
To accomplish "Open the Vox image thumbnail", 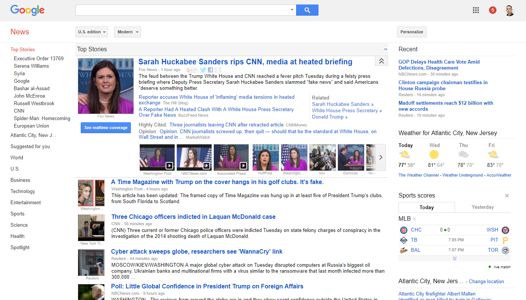I will tap(322, 157).
